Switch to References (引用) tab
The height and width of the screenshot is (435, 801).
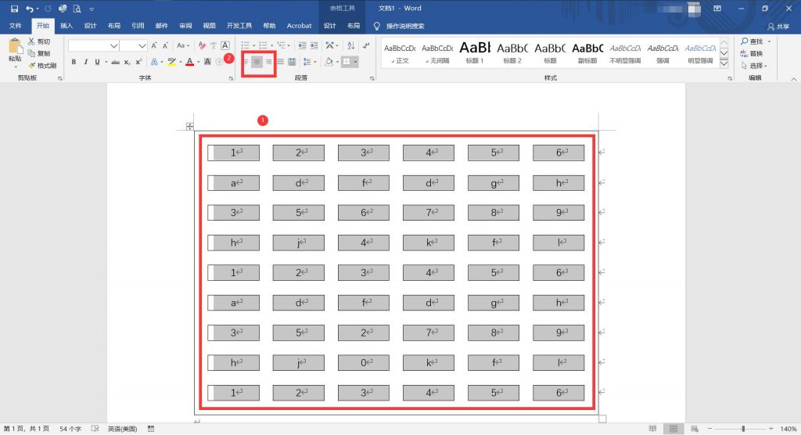pos(138,26)
